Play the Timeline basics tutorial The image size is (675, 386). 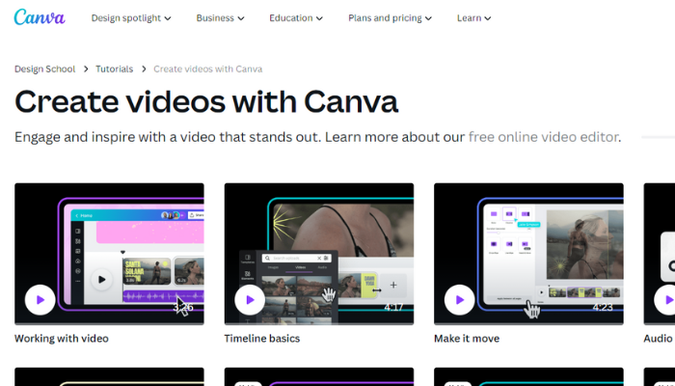[x=250, y=300]
